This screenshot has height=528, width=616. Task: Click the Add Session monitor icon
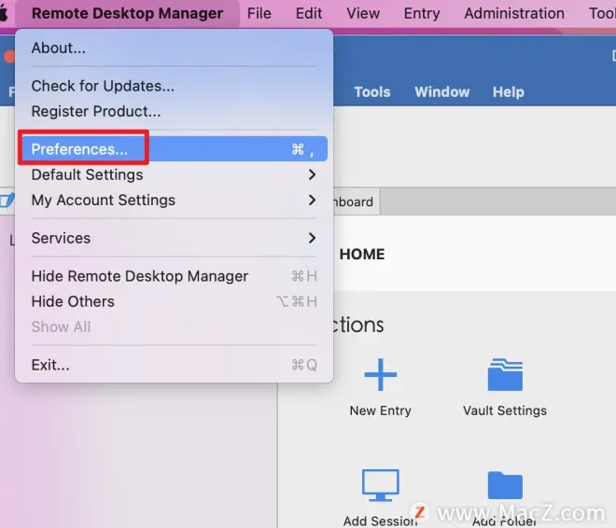[380, 485]
